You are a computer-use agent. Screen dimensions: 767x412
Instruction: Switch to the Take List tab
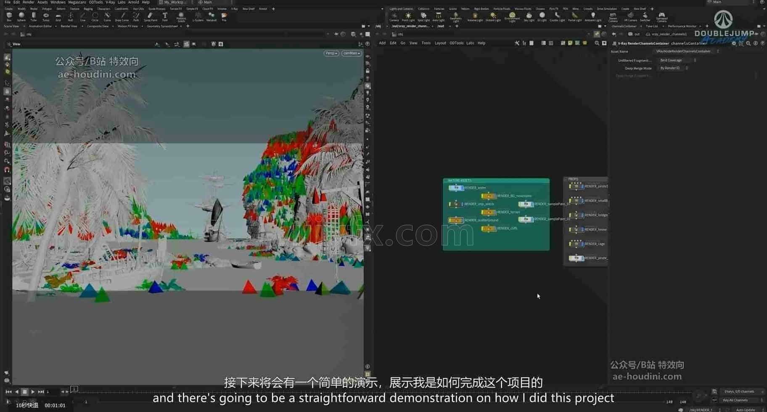click(652, 26)
